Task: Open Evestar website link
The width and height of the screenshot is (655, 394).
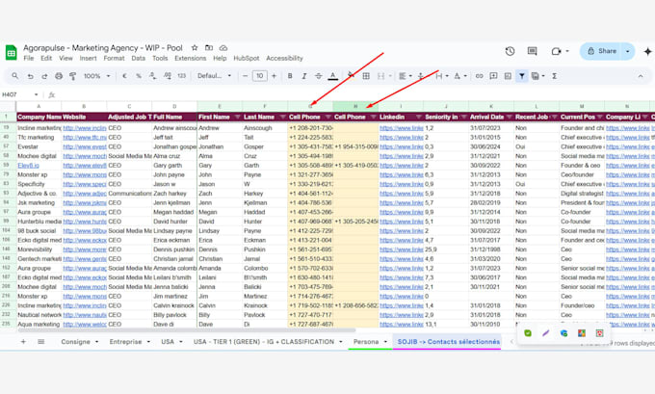Action: coord(85,146)
